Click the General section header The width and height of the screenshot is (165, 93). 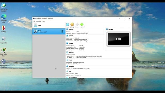[x=71, y=29]
